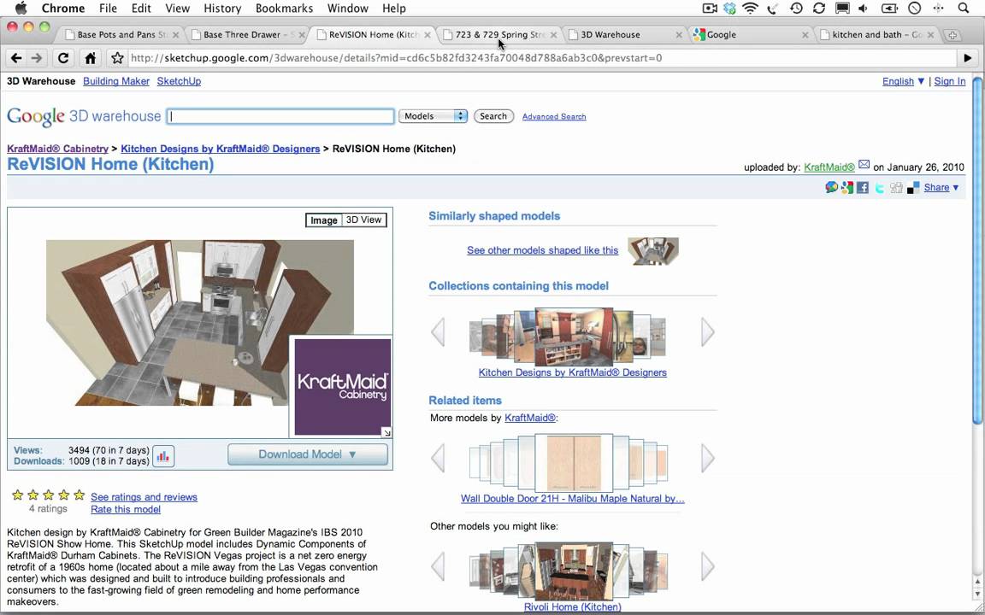Open 'See other models shaped like this'
985x615 pixels.
coord(543,250)
